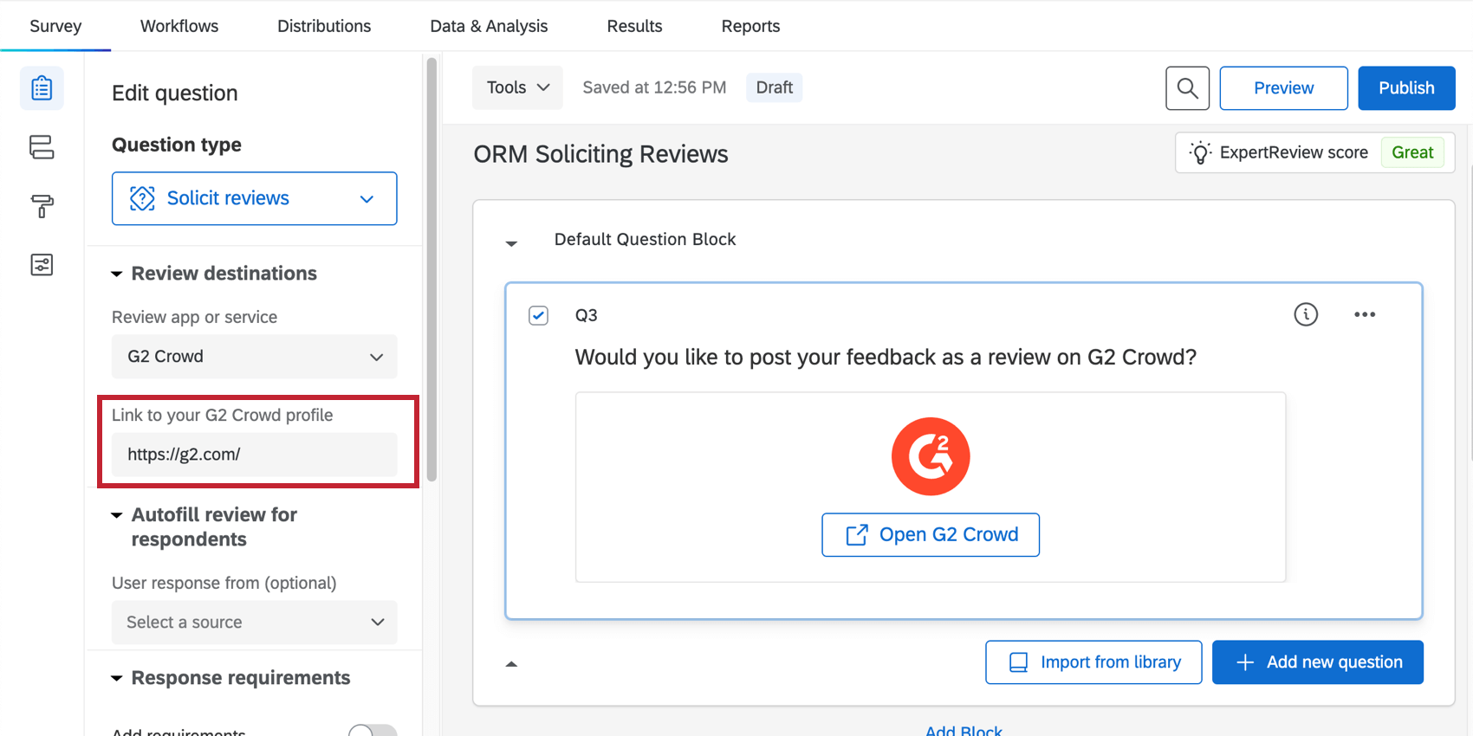Open the survey flow icon in sidebar
Image resolution: width=1473 pixels, height=736 pixels.
point(42,147)
